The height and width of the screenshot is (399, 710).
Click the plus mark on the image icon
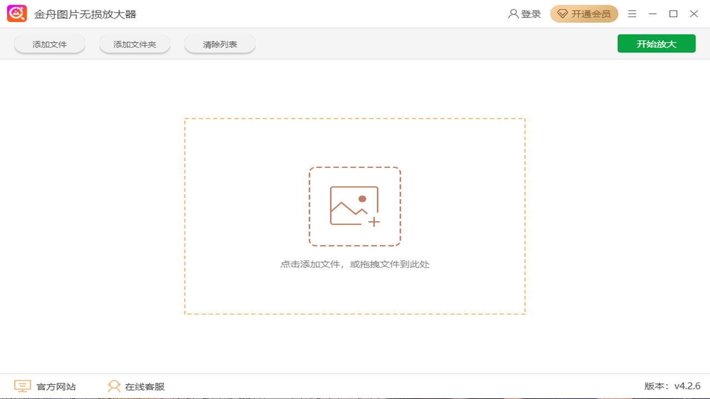pos(375,222)
